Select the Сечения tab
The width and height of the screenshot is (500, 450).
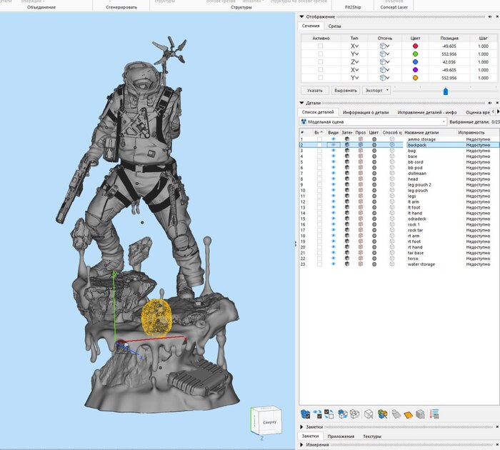coord(311,26)
